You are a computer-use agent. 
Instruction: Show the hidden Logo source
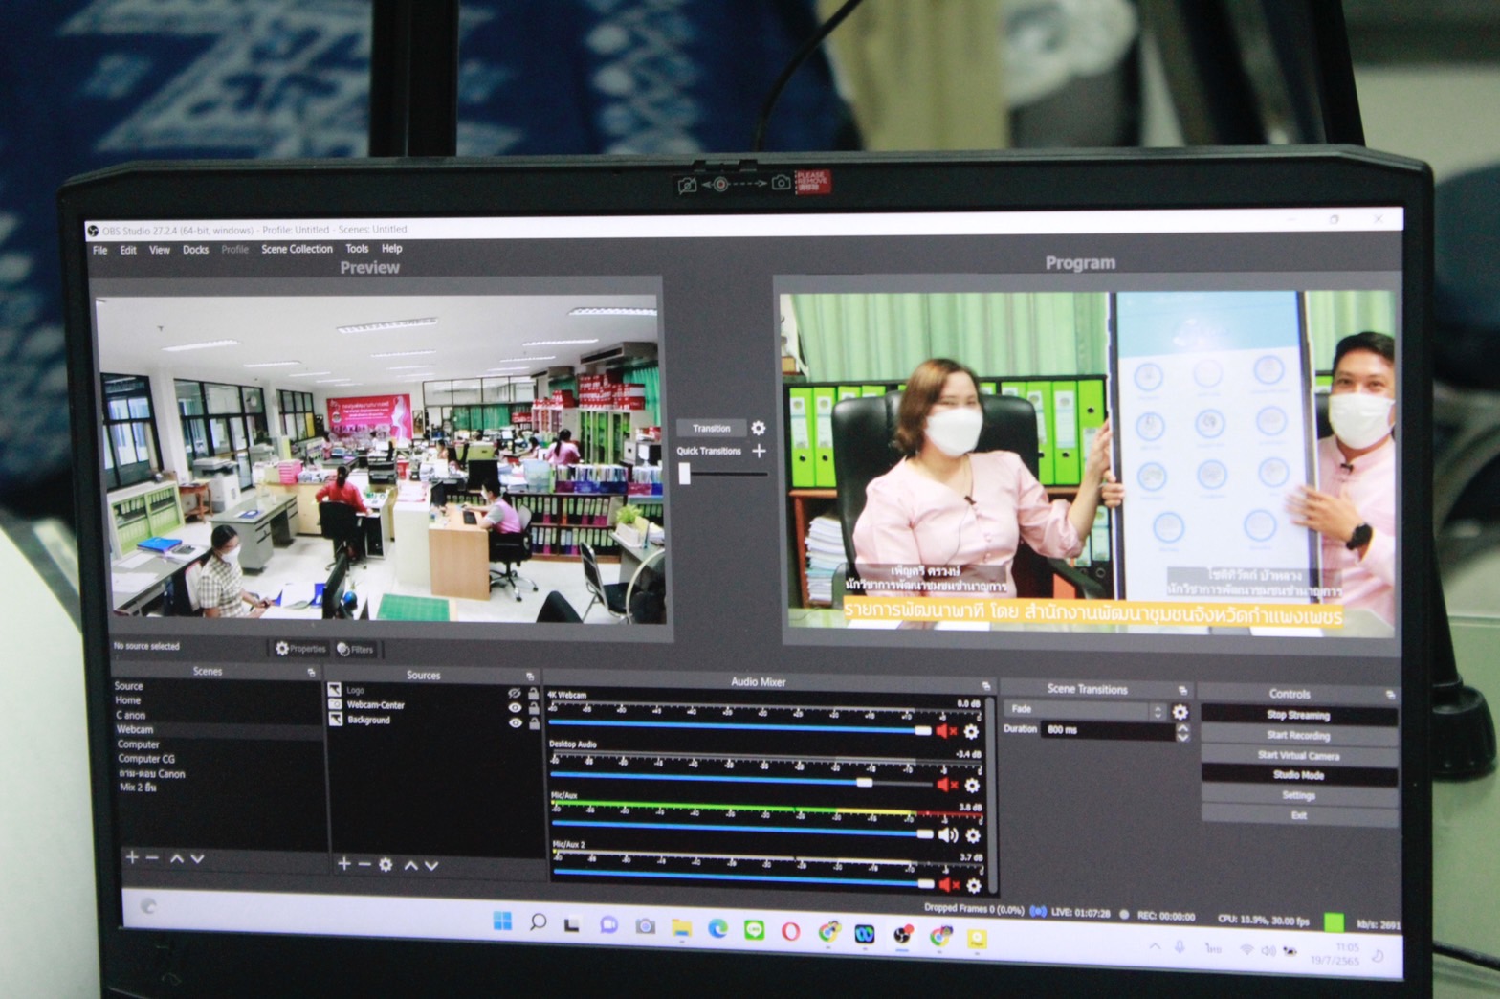click(x=515, y=693)
